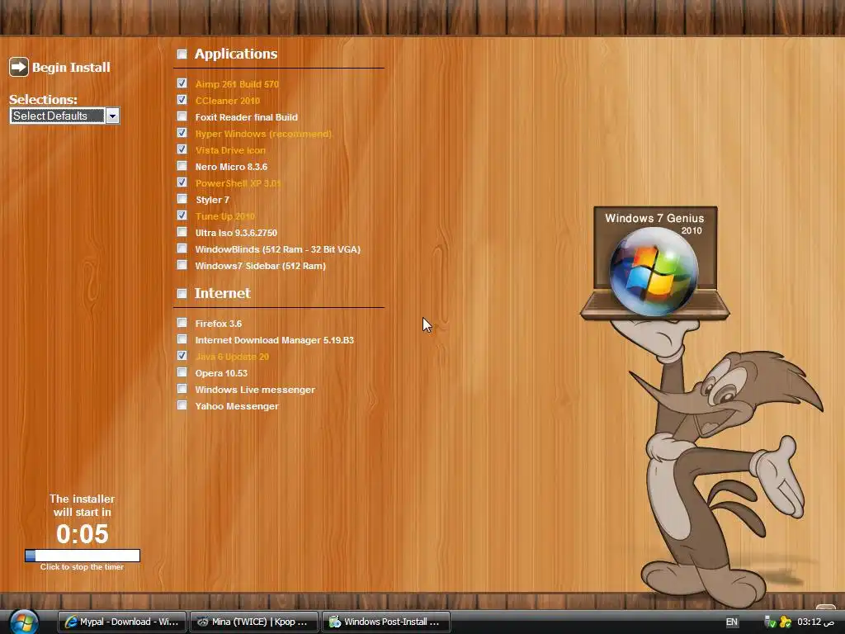Click the countdown progress bar

click(83, 556)
